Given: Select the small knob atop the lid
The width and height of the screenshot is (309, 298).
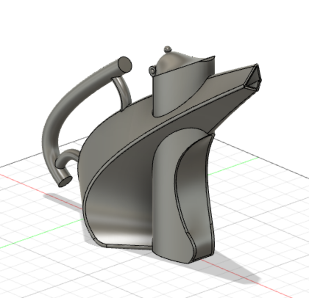Looking at the screenshot, I should (x=167, y=49).
